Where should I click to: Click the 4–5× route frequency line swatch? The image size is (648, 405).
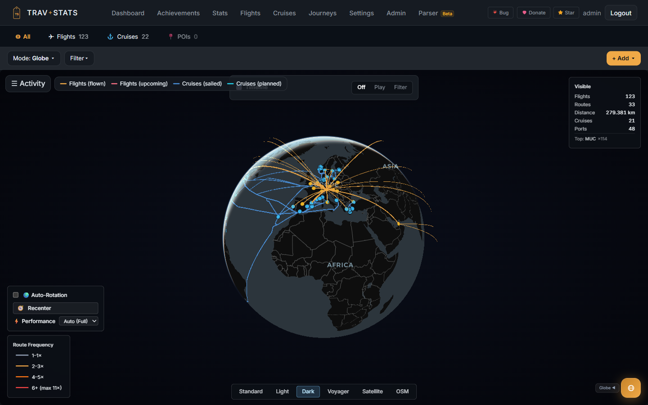click(22, 377)
